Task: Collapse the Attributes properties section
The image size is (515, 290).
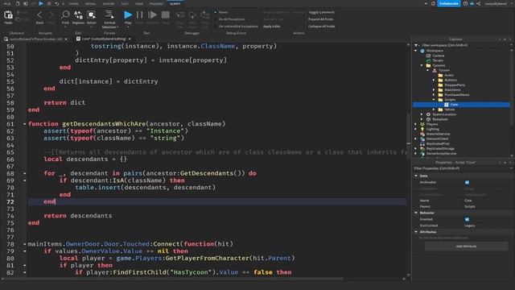Action: (x=416, y=232)
